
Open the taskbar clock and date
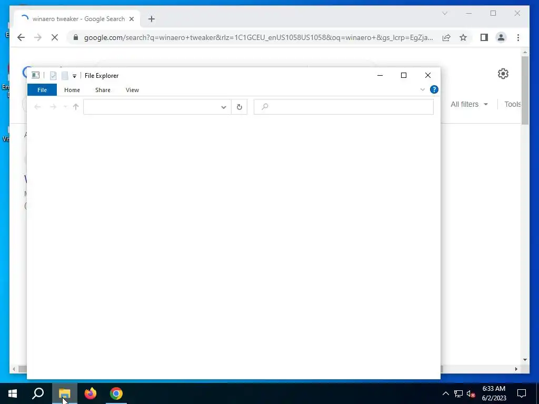pyautogui.click(x=494, y=393)
